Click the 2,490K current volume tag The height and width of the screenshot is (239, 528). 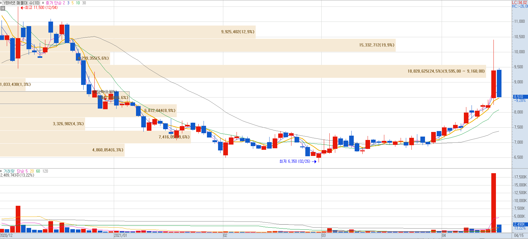tap(520, 224)
